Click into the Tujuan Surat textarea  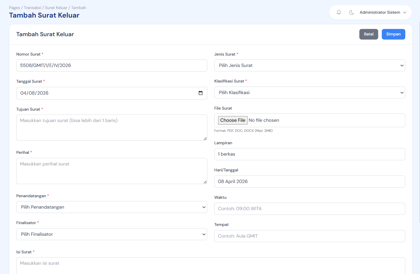(x=112, y=127)
